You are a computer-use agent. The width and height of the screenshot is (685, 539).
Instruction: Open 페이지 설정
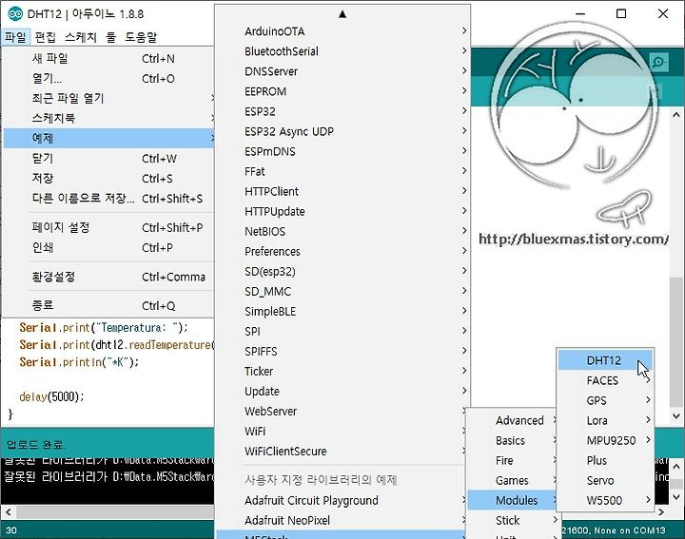(108, 227)
